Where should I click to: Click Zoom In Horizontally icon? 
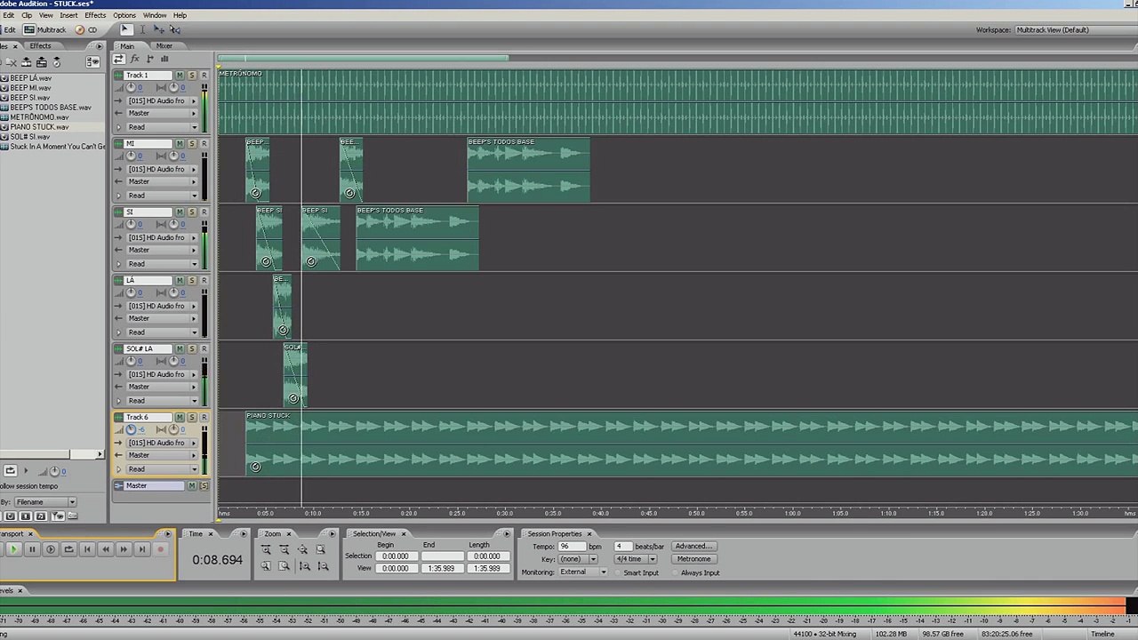click(266, 549)
